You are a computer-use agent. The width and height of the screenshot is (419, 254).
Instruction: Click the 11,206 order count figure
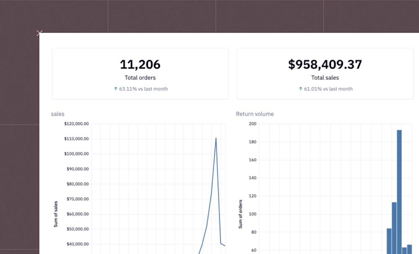click(x=140, y=64)
